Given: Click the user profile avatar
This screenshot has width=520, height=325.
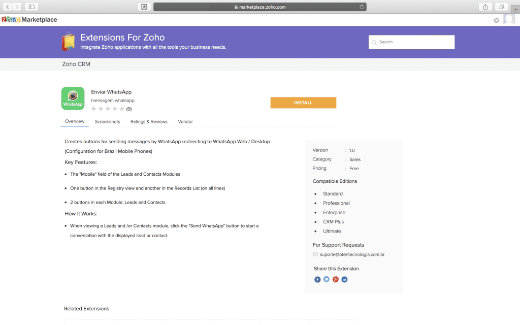Looking at the screenshot, I should pos(509,20).
